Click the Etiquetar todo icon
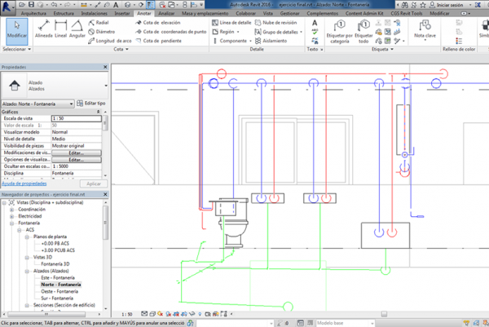The image size is (489, 327). [364, 31]
